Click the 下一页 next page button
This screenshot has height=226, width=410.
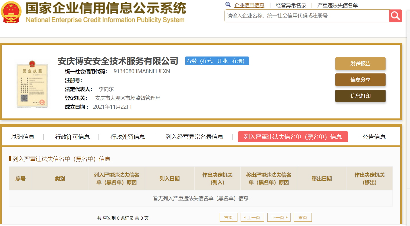[x=279, y=217]
